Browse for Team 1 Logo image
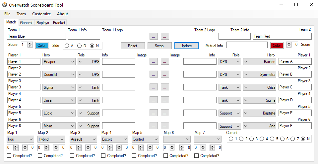318x164 pixels. pyautogui.click(x=154, y=36)
